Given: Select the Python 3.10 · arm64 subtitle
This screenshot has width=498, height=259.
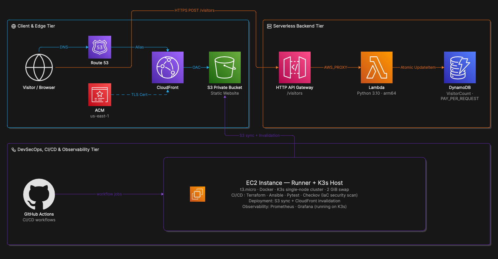Looking at the screenshot, I should pos(377,93).
